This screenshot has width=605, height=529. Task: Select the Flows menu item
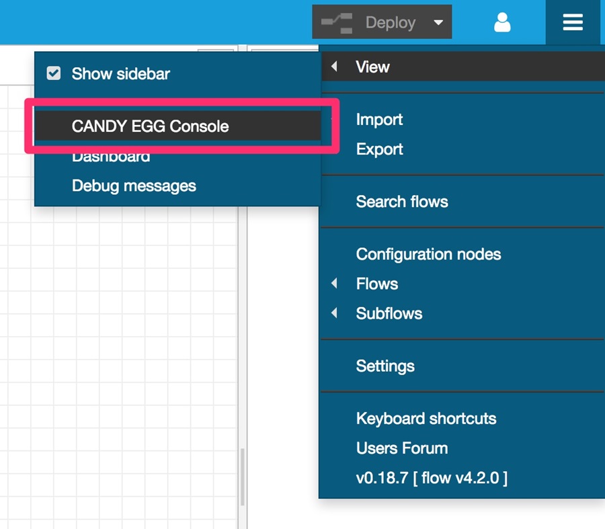[x=463, y=284]
